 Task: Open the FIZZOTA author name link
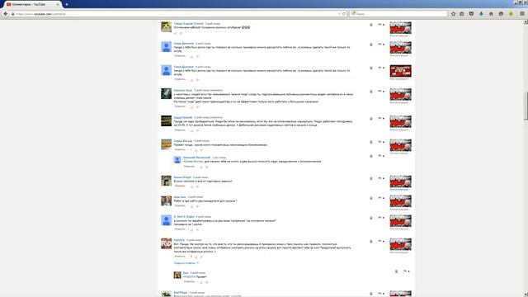coord(179,240)
